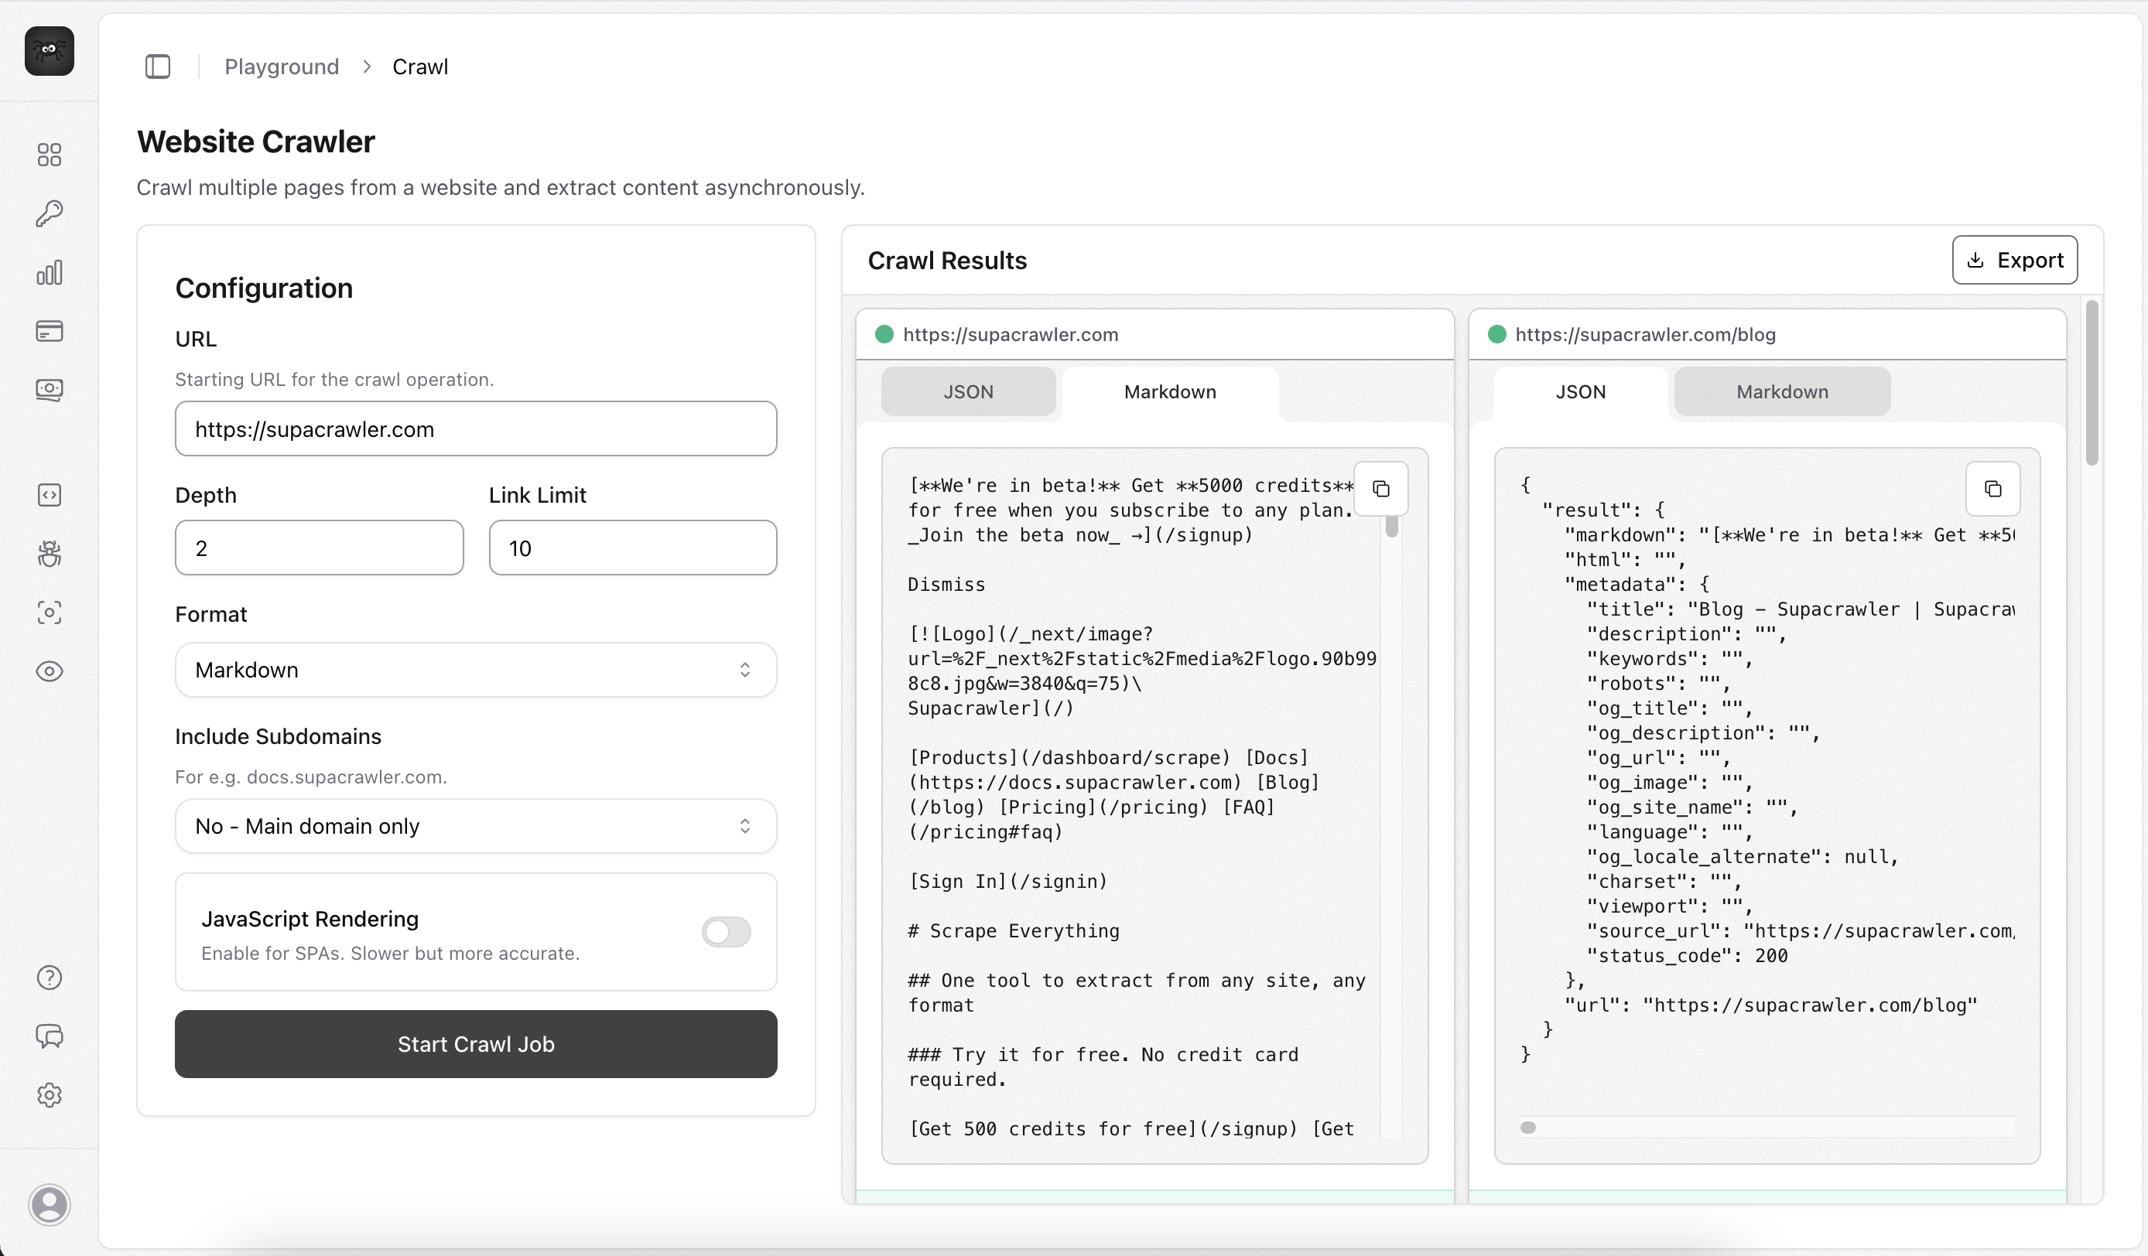Toggle JavaScript Rendering switch
The image size is (2148, 1256).
click(727, 931)
